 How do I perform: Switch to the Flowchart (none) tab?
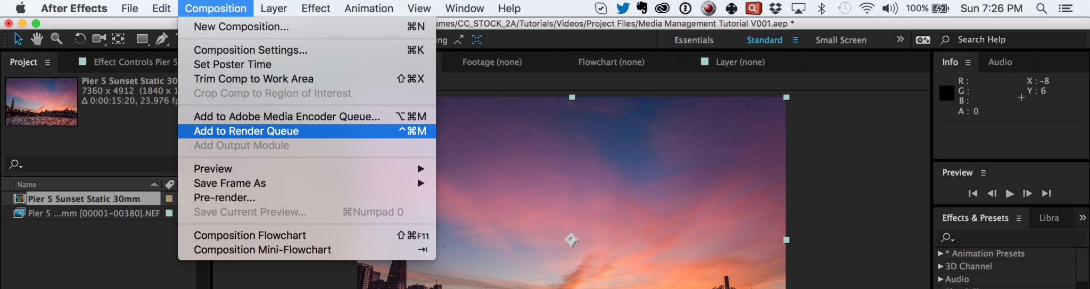611,62
